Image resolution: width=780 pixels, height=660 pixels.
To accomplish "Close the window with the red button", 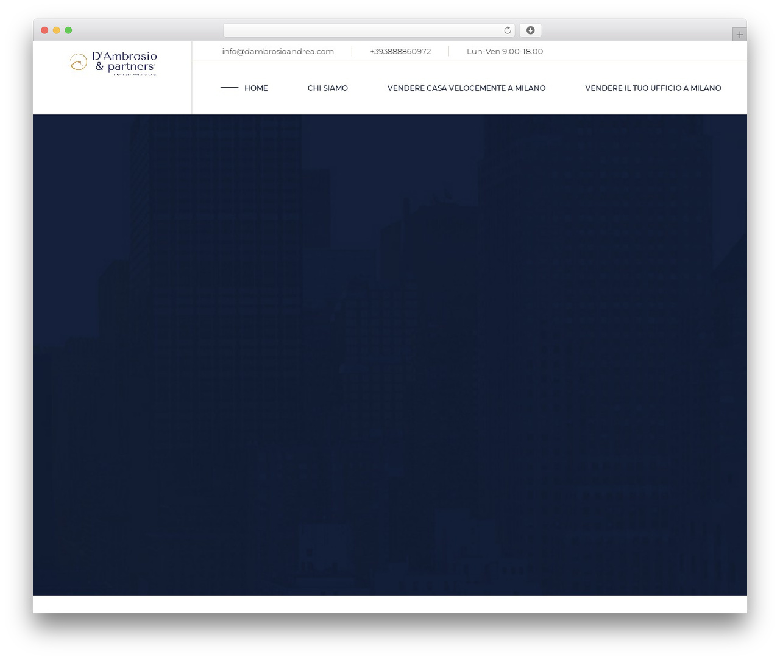I will point(44,30).
